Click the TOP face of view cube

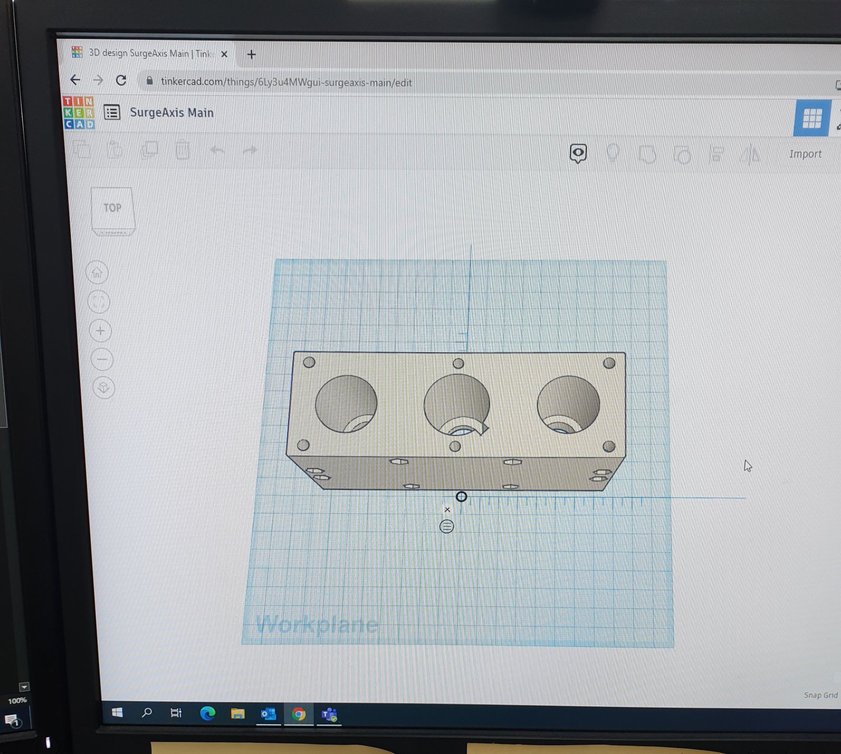coord(112,208)
